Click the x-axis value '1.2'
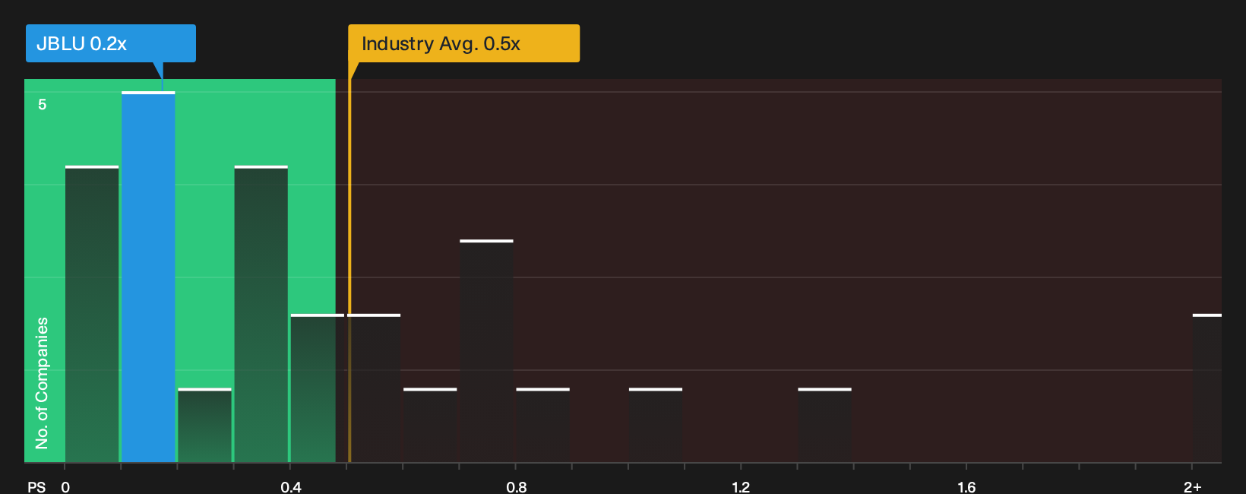The image size is (1246, 494). pos(741,486)
